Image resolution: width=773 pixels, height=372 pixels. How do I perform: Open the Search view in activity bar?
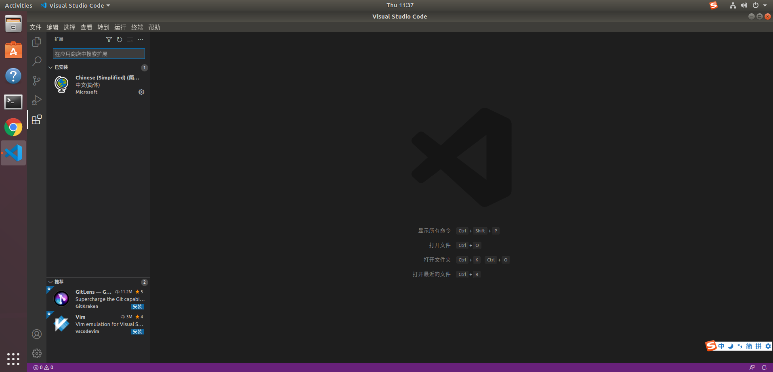(x=37, y=61)
